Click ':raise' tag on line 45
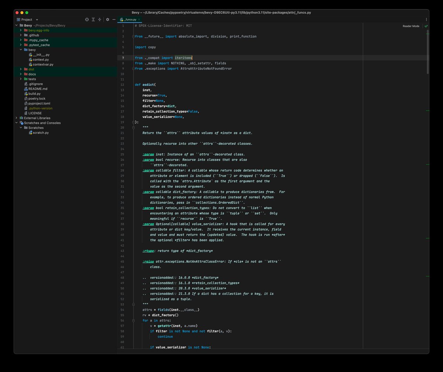Viewport: 443px width, 372px height. tap(148, 262)
